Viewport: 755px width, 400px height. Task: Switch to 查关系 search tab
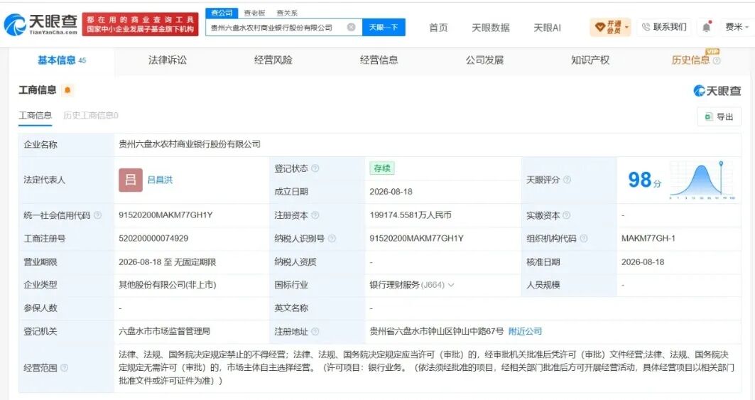pos(287,13)
